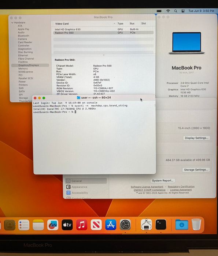Select Apple Pay in sidebar

(23, 29)
